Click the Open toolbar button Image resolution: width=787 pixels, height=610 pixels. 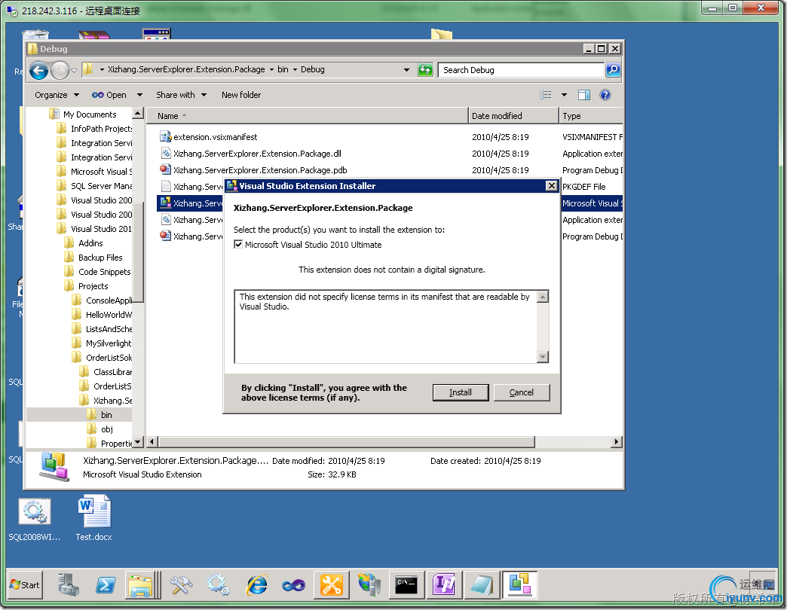[109, 95]
